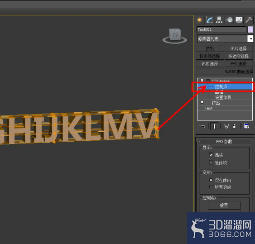The width and height of the screenshot is (255, 244).
Task: Select the 挤出 entry in modifier stack
Action: tap(216, 103)
